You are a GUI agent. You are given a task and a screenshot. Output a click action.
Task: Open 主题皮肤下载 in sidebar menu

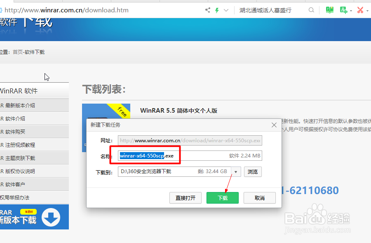point(34,158)
